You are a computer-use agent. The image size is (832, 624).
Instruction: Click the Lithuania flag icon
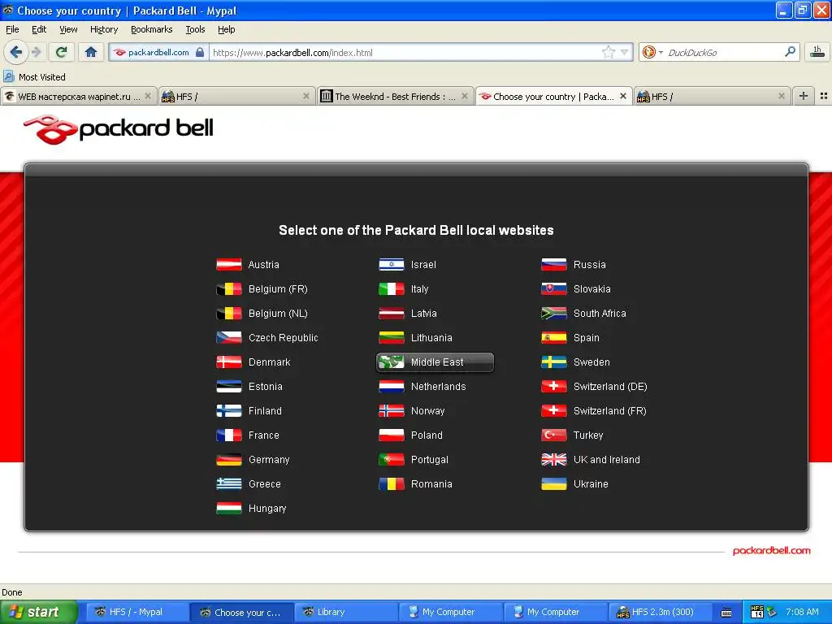click(391, 337)
